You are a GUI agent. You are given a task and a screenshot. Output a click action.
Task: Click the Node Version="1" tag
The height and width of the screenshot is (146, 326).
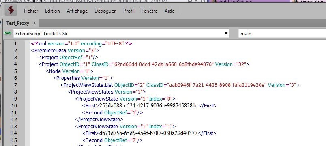(x=70, y=71)
